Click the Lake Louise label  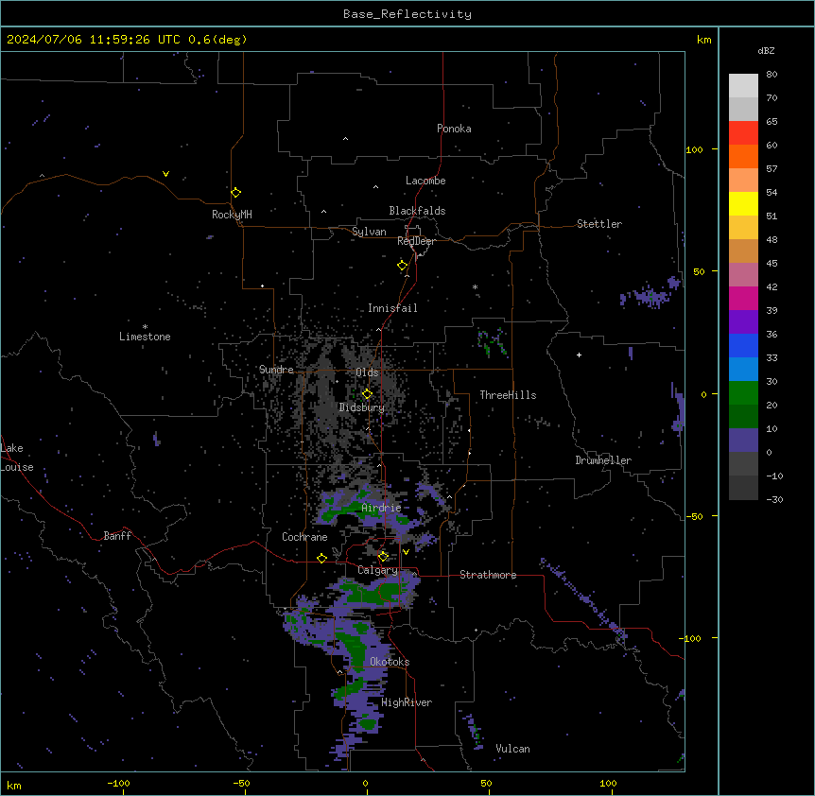coord(17,458)
